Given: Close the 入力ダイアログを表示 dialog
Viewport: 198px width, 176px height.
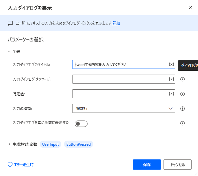Looking at the screenshot, I should point(190,8).
